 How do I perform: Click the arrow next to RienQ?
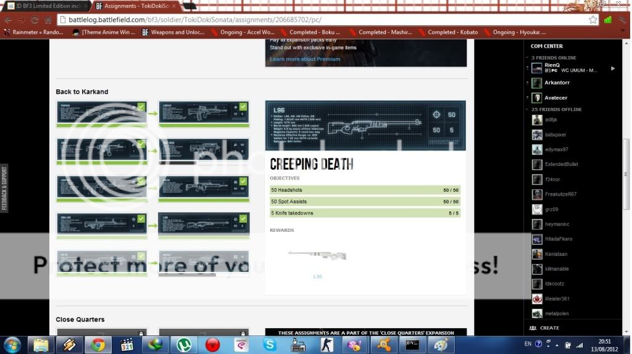click(x=613, y=68)
